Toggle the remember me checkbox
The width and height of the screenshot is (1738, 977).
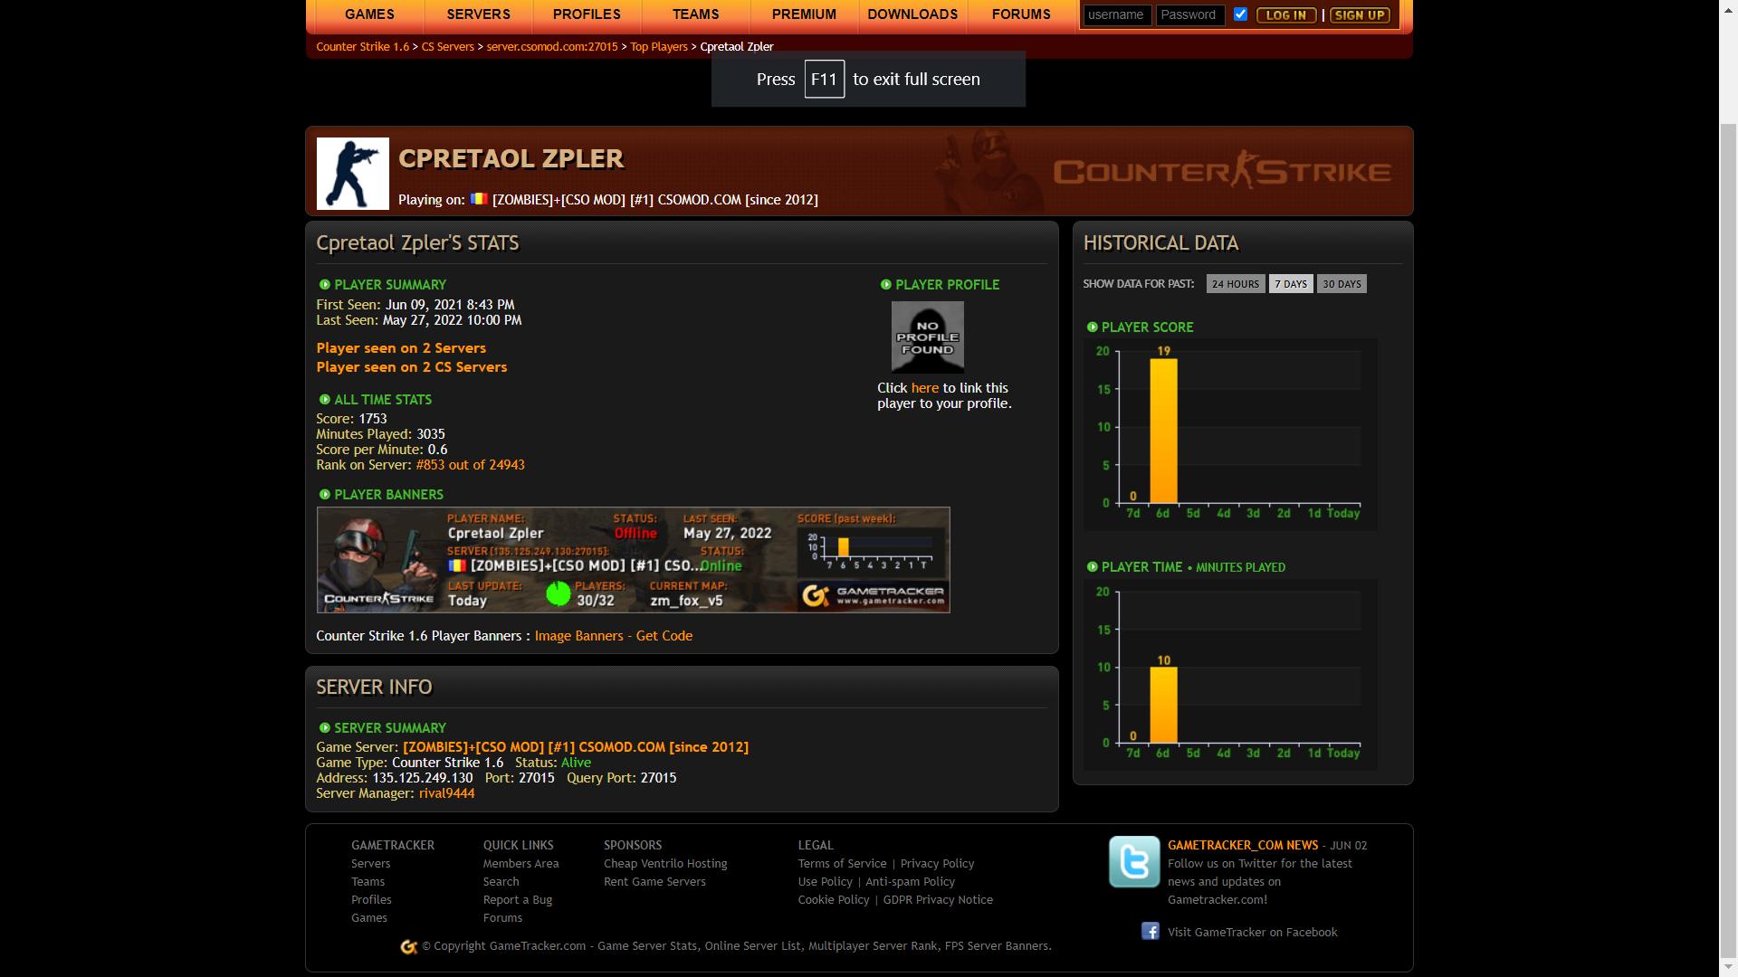(x=1240, y=14)
